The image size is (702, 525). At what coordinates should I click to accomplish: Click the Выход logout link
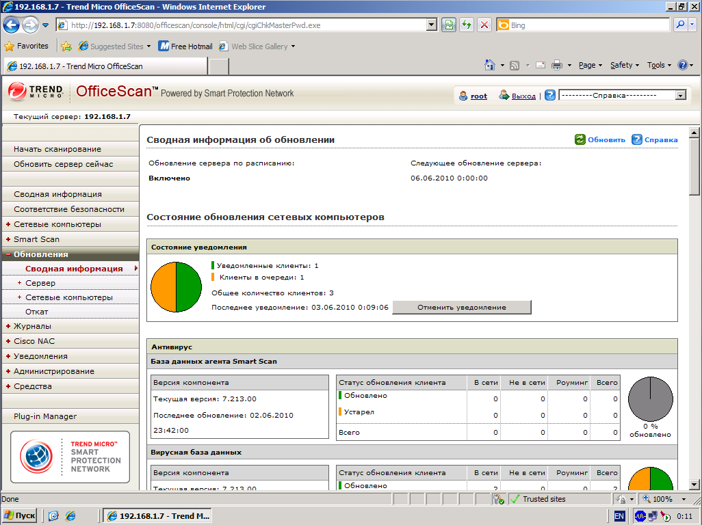pyautogui.click(x=523, y=96)
